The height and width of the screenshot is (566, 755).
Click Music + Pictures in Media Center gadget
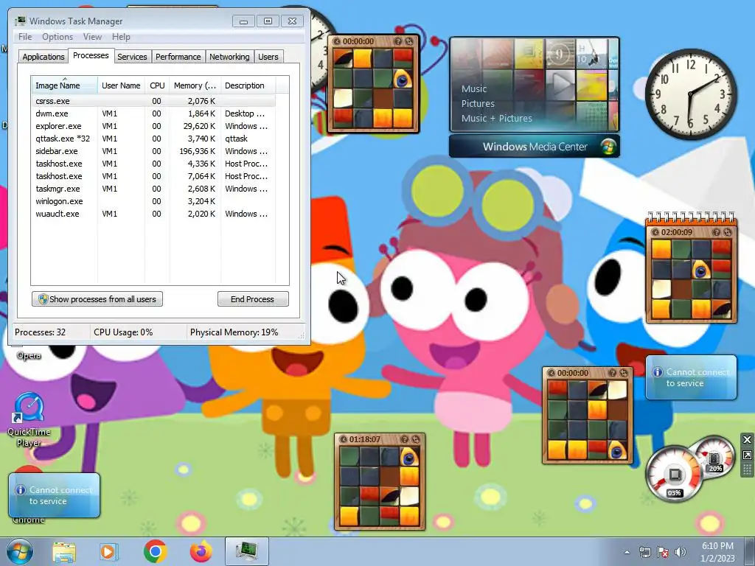(x=496, y=119)
